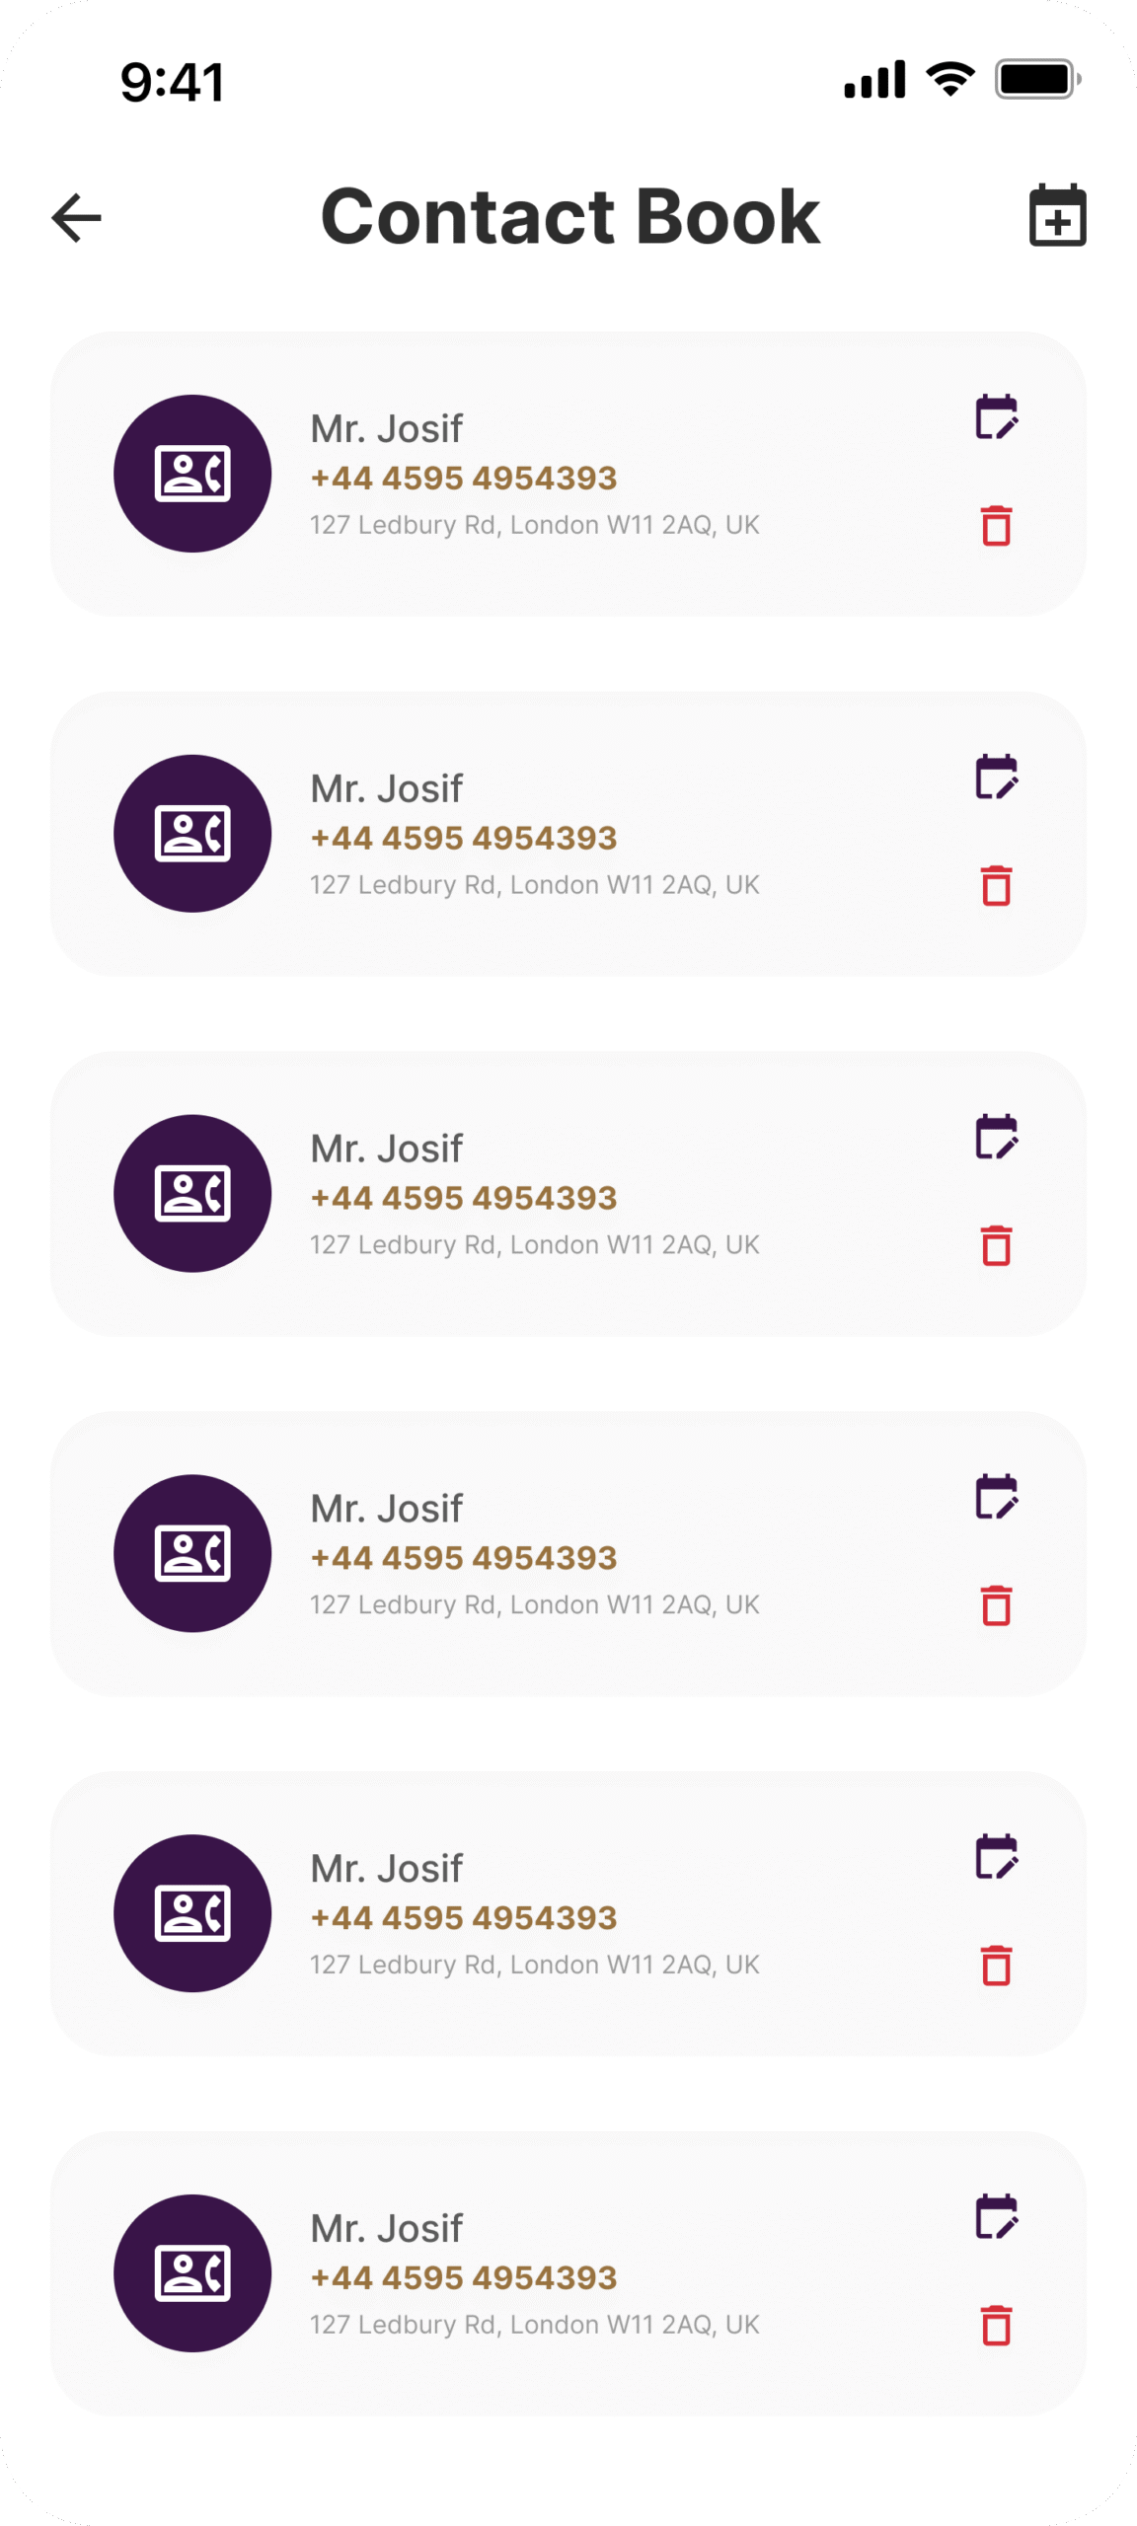The width and height of the screenshot is (1137, 2526).
Task: Add new contact via calendar-plus icon
Action: click(x=1057, y=215)
